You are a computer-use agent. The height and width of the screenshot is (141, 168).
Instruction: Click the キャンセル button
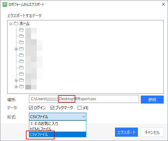click(x=152, y=132)
